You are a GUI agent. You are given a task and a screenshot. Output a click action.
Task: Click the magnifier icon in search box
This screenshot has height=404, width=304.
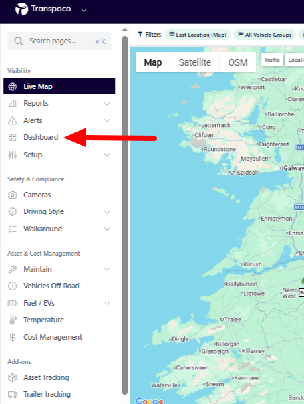tap(18, 41)
